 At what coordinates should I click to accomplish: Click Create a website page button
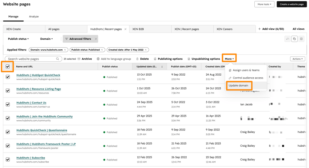(291, 4)
